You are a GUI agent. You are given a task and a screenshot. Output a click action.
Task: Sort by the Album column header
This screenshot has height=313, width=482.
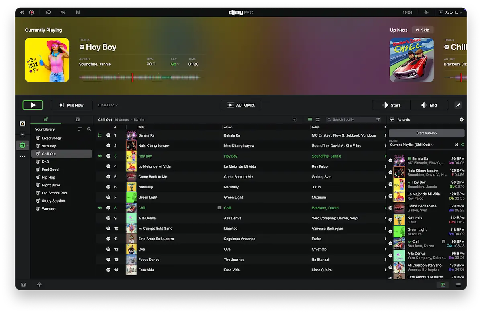coord(228,127)
